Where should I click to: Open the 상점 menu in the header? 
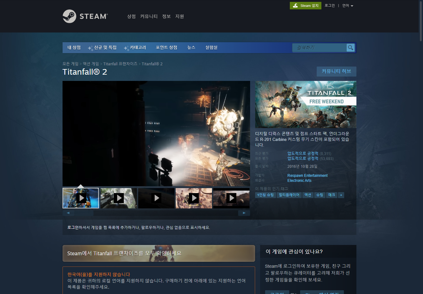131,16
